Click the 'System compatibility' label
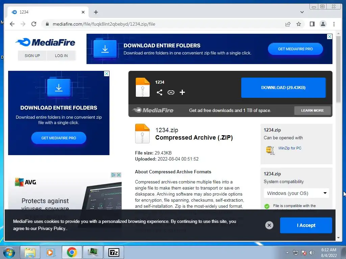This screenshot has height=259, width=346. pos(283,181)
